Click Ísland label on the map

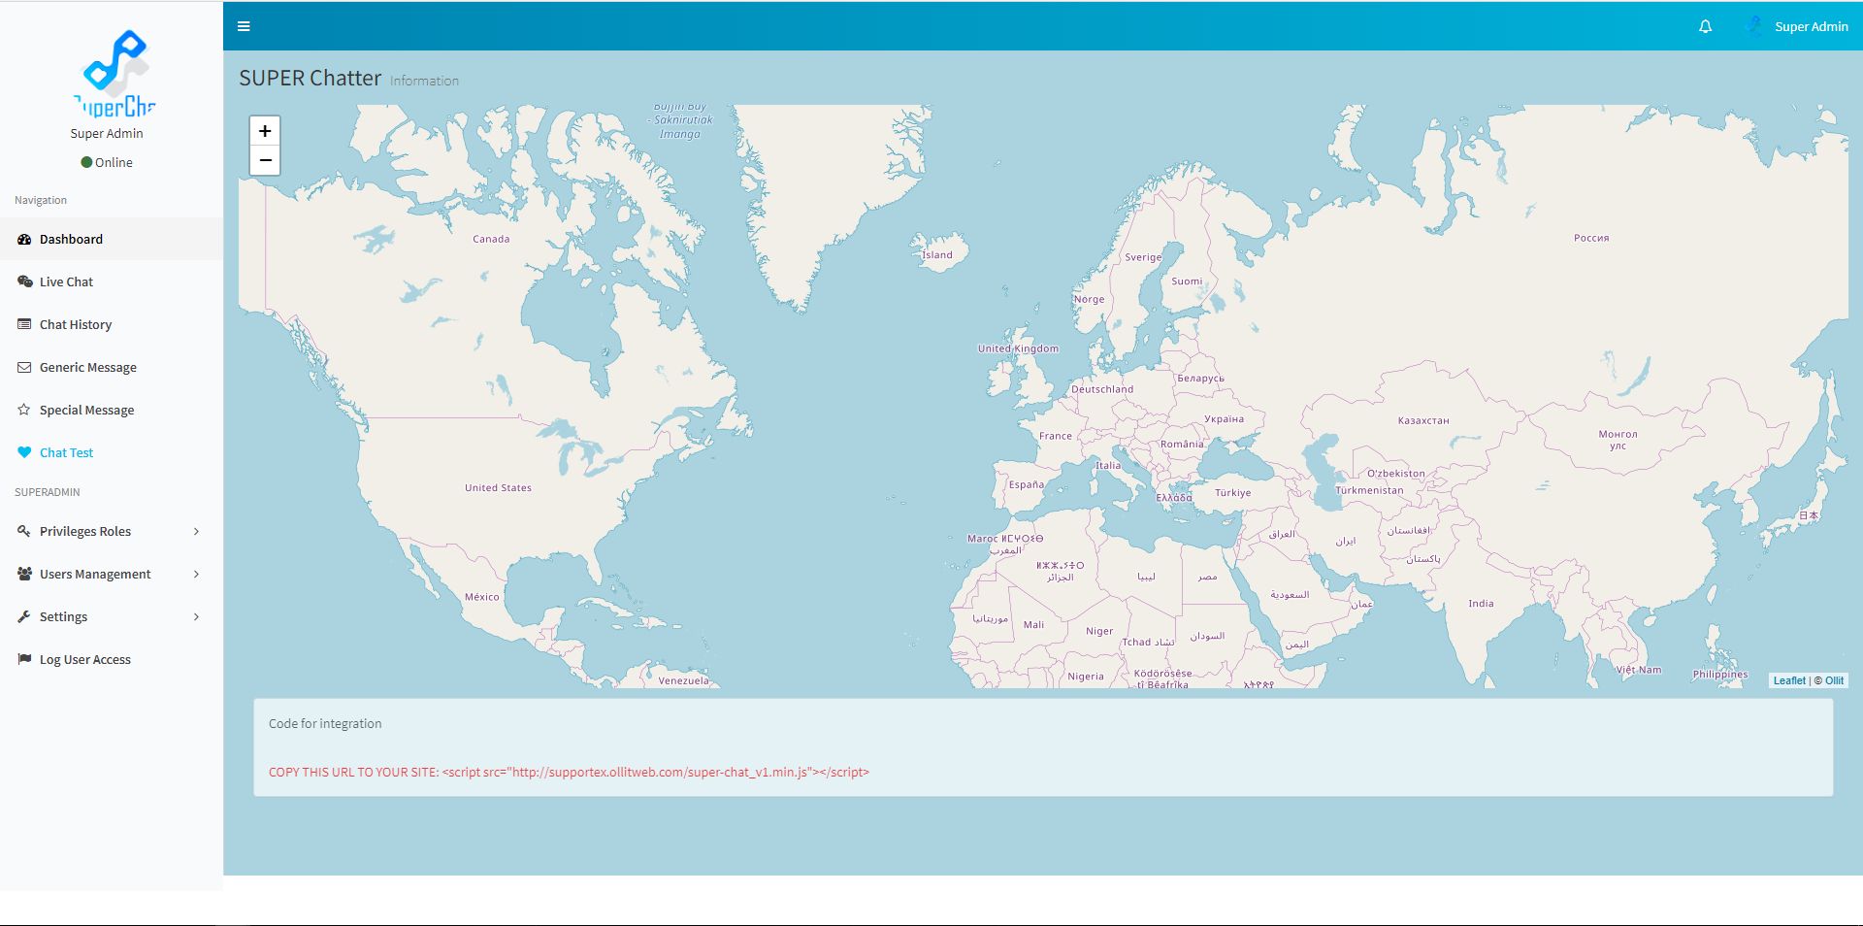[x=937, y=255]
